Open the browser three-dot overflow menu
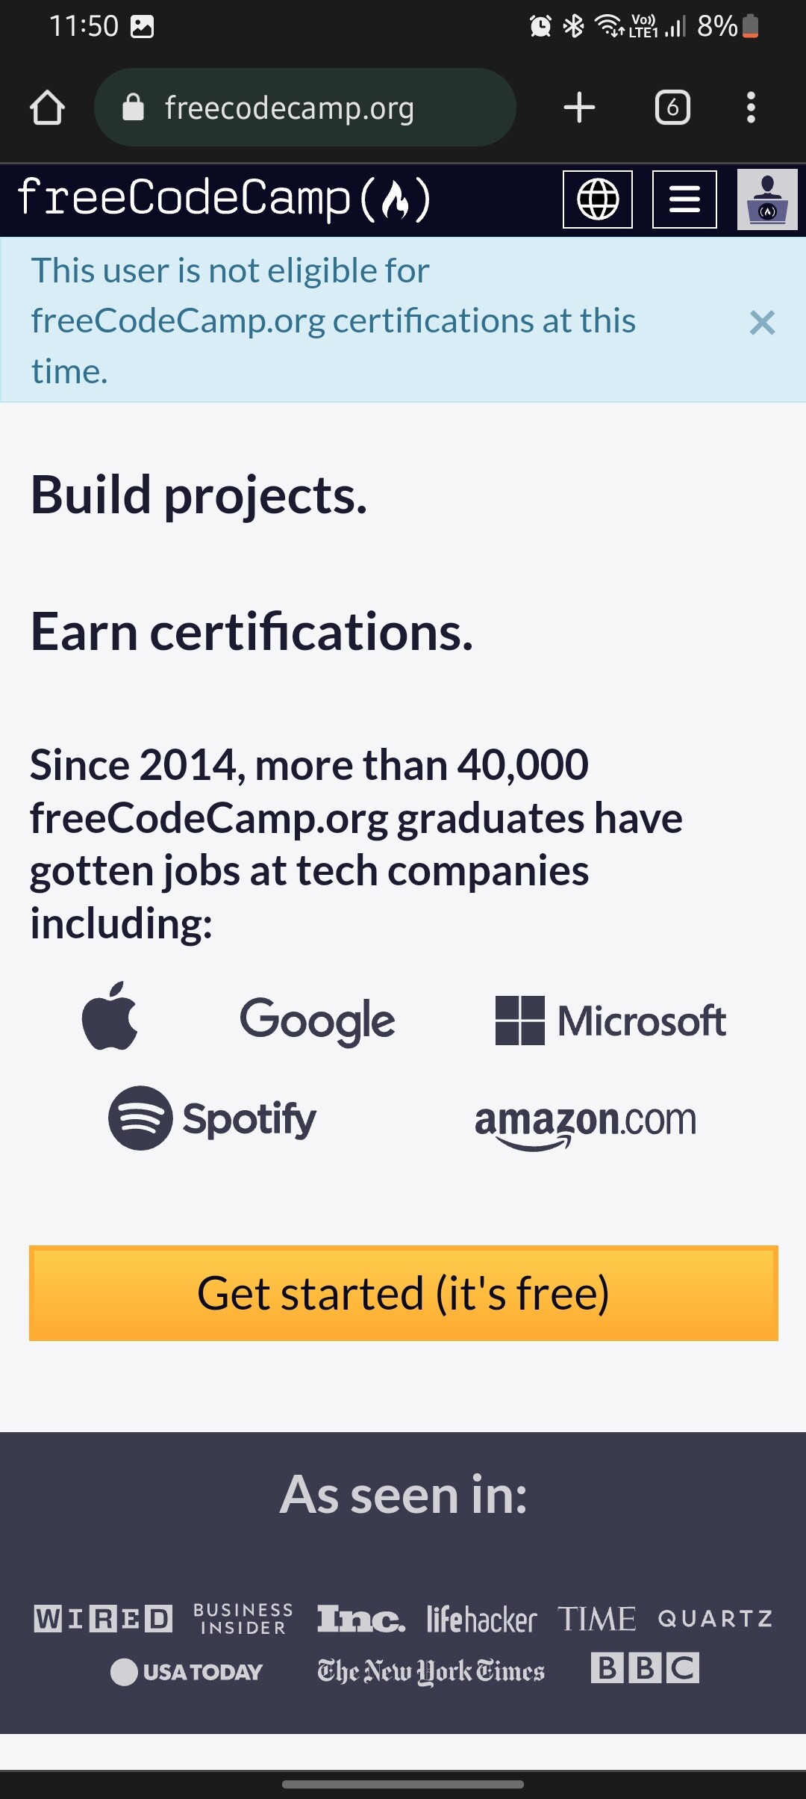This screenshot has height=1799, width=806. [x=751, y=108]
